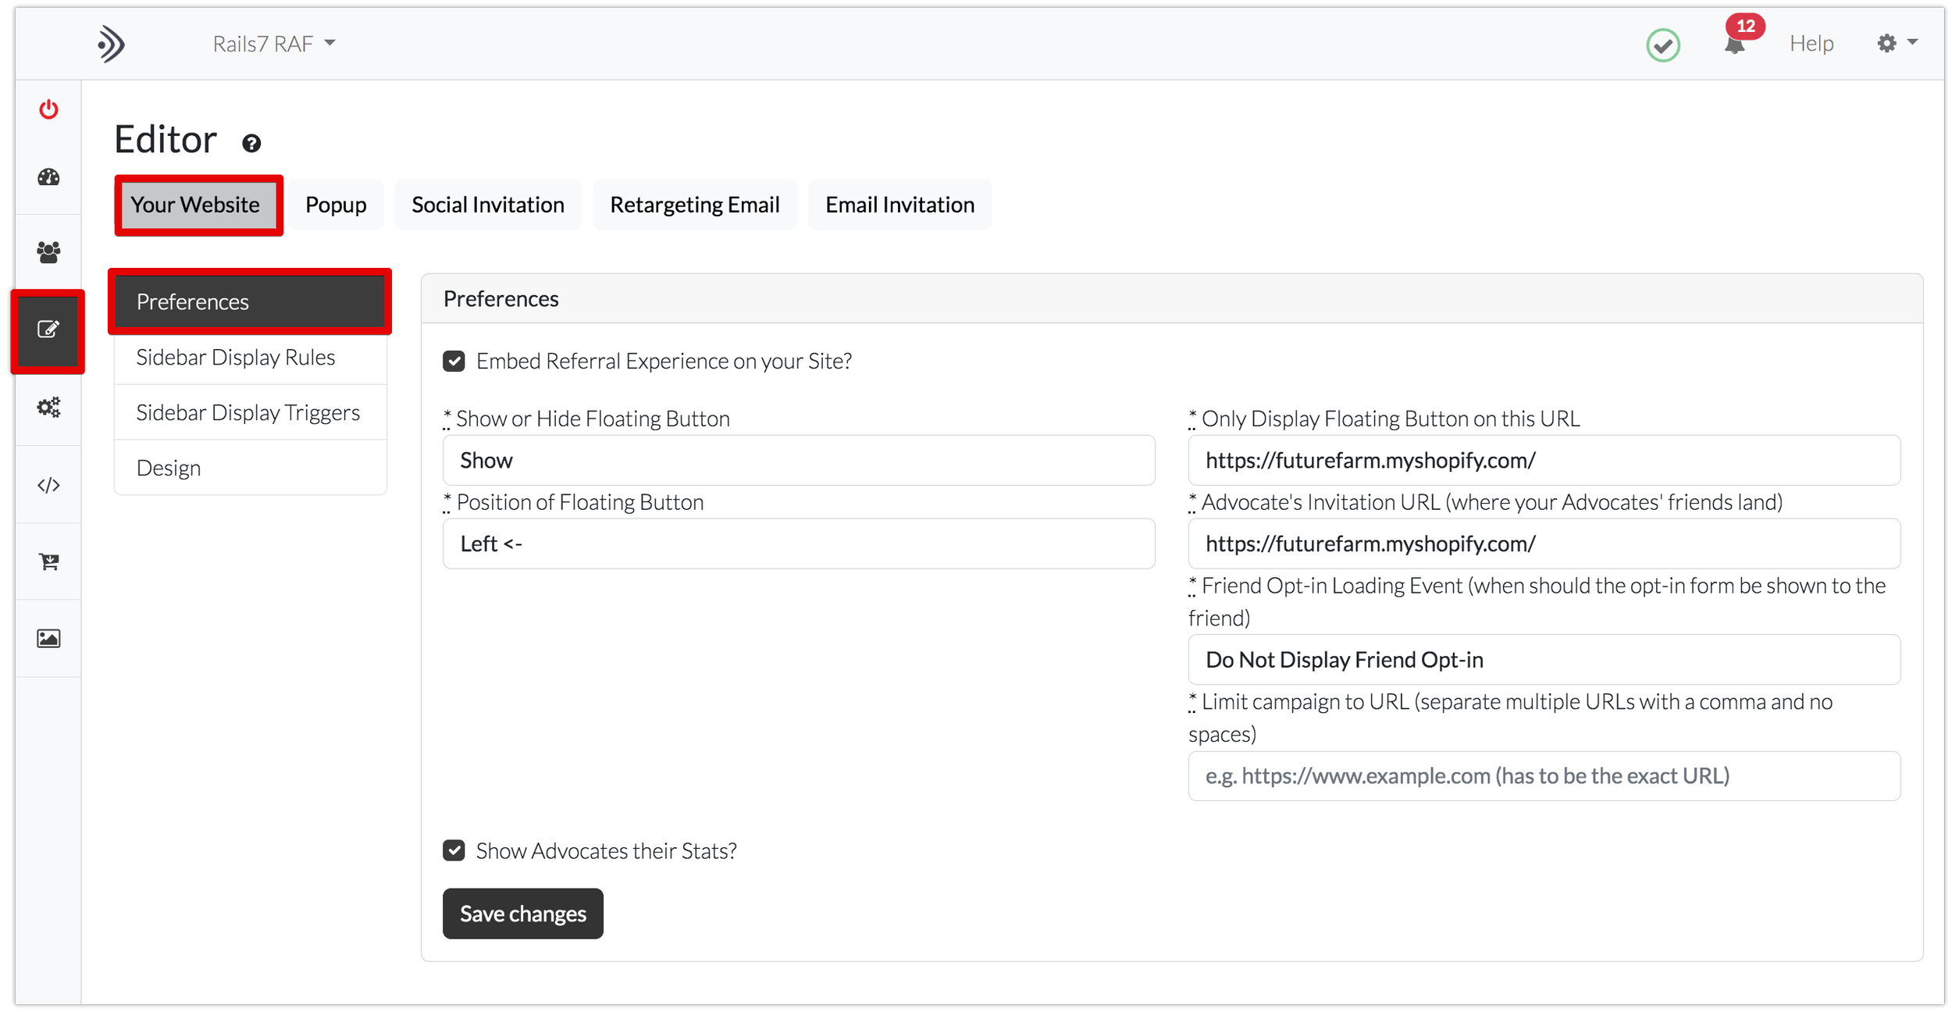Image resolution: width=1952 pixels, height=1012 pixels.
Task: Expand the Friend Opt-in Loading Event dropdown
Action: 1544,660
